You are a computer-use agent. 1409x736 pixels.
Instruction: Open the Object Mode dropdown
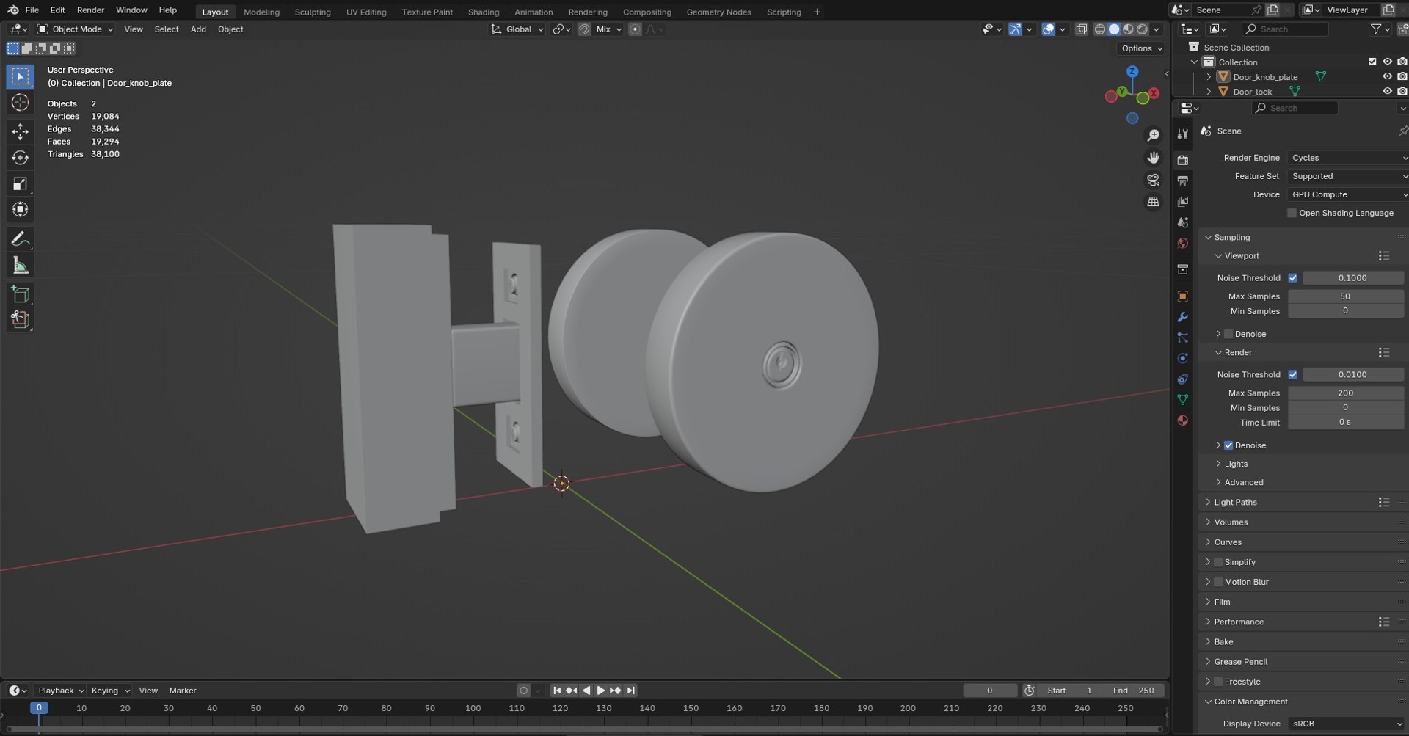(76, 29)
